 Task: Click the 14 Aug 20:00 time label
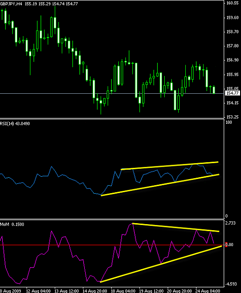tap(95, 291)
